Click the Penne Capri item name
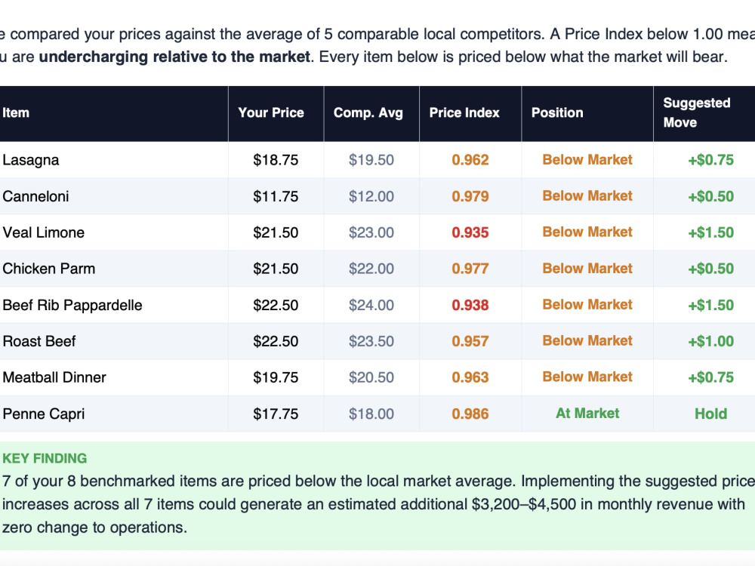The height and width of the screenshot is (566, 755). pos(43,414)
